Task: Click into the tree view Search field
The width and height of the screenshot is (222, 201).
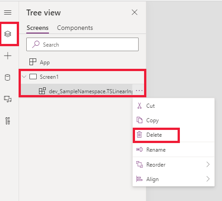Action: pyautogui.click(x=82, y=44)
